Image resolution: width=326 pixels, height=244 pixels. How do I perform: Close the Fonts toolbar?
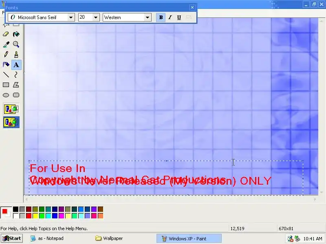[x=192, y=7]
